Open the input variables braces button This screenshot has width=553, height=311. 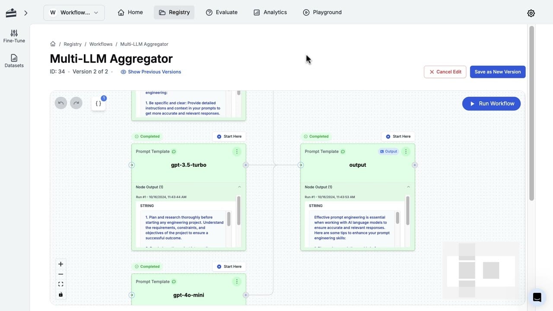click(x=99, y=104)
